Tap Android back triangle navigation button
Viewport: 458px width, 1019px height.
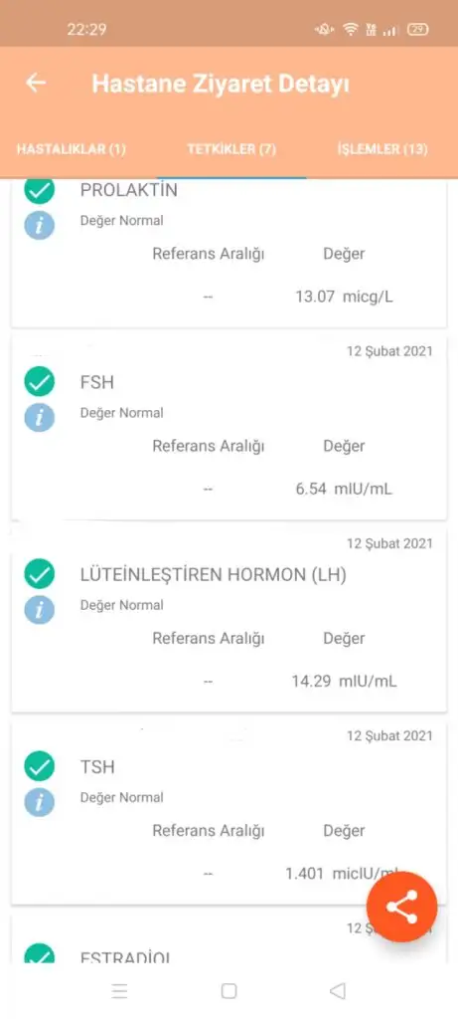point(338,991)
